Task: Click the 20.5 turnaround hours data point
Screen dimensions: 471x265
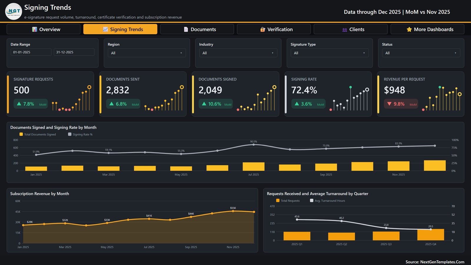Action: point(431,229)
